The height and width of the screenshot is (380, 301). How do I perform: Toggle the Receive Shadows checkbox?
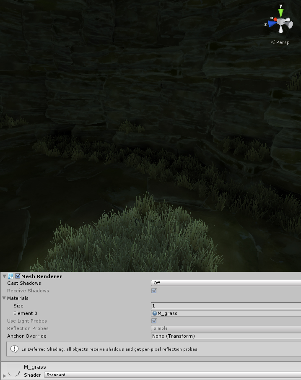(154, 291)
